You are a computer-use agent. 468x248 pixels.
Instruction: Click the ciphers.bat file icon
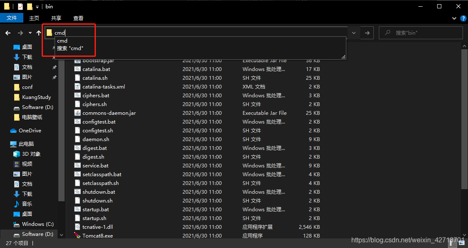point(77,96)
